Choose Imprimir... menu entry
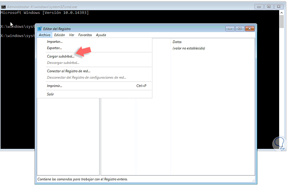The height and width of the screenshot is (185, 289). [x=95, y=86]
